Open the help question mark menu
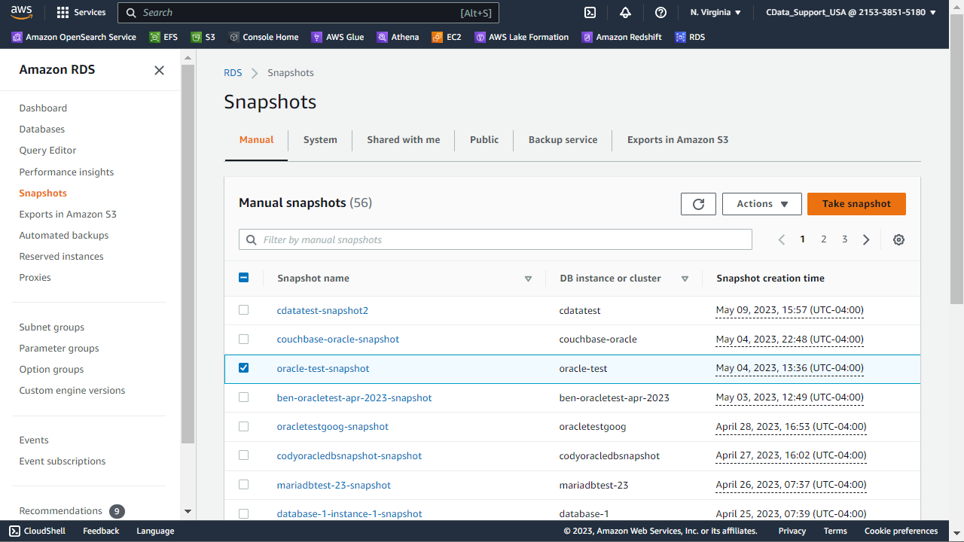964x542 pixels. click(x=660, y=12)
